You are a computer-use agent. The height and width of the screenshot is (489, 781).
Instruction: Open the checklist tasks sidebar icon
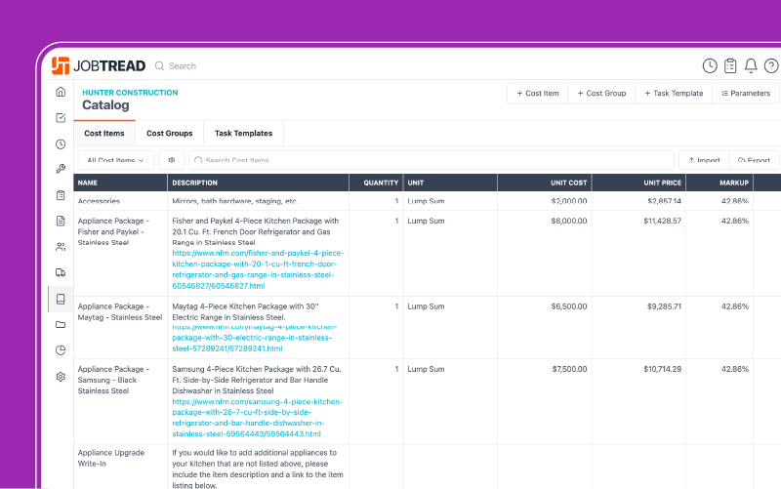coord(61,117)
